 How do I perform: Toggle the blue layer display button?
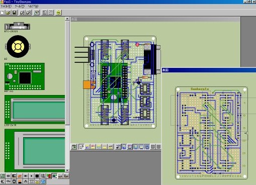pyautogui.click(x=124, y=147)
